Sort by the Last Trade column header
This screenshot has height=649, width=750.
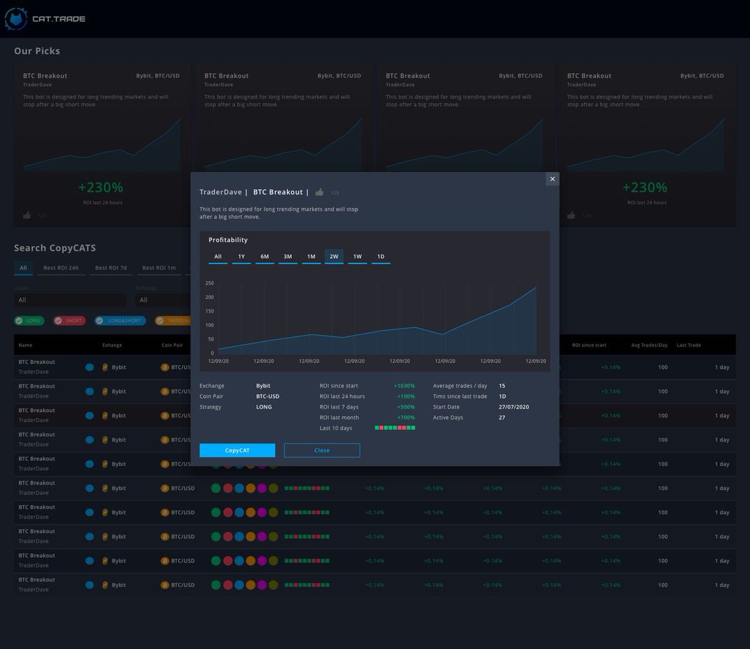pos(689,345)
